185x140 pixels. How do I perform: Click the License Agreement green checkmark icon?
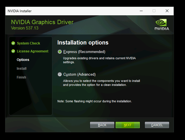coord(13,51)
